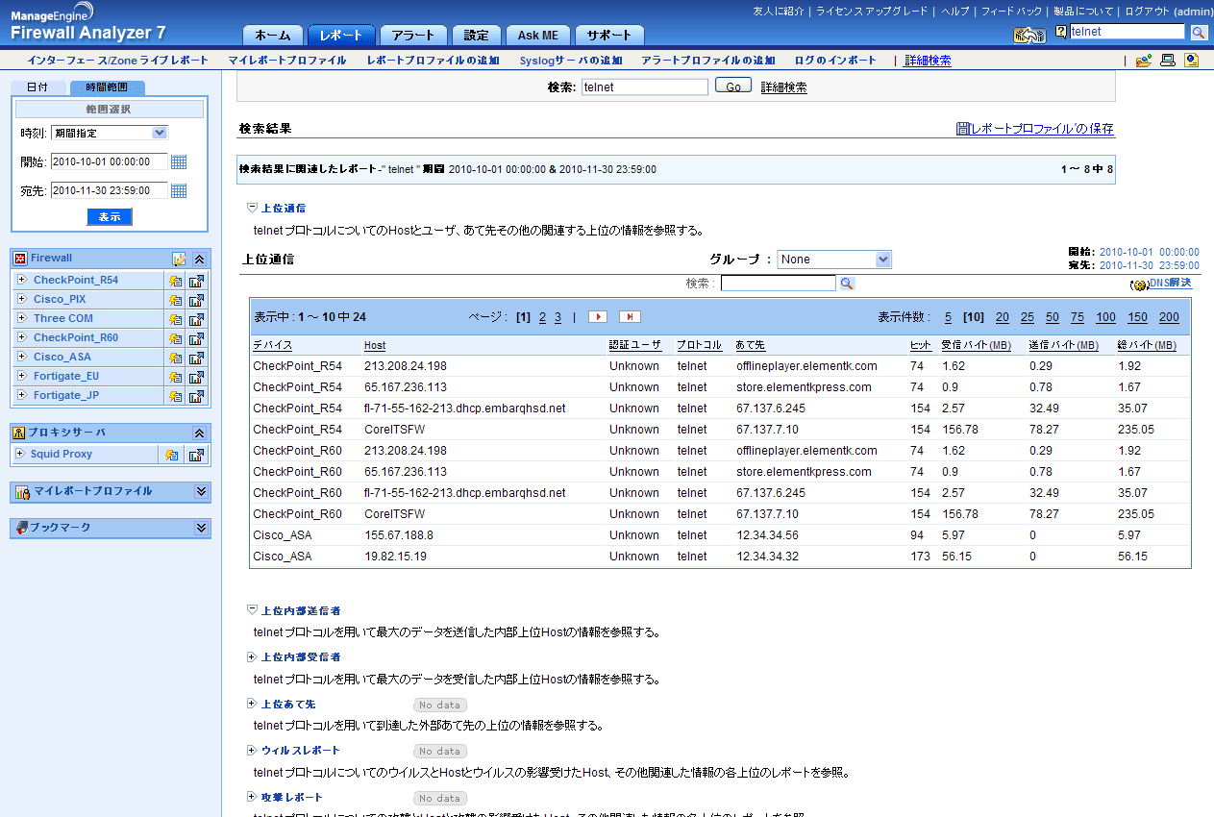
Task: Click the chart report icon for Fortigate_JP
Action: point(196,396)
